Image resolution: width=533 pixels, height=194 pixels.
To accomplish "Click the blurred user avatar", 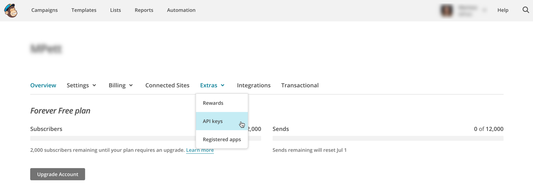I will click(x=447, y=10).
